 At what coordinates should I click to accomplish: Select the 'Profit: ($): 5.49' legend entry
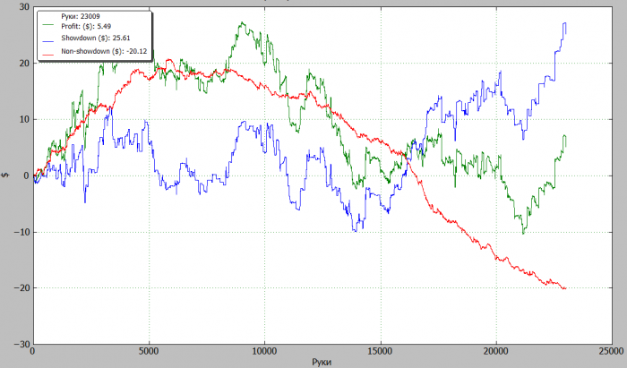coord(86,26)
